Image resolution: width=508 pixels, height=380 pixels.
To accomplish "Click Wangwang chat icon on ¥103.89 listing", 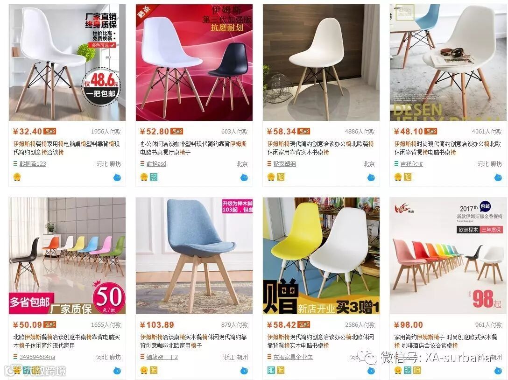I will pos(244,370).
